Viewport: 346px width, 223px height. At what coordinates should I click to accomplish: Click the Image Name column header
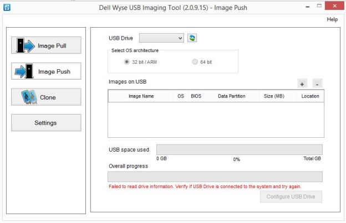pyautogui.click(x=141, y=96)
